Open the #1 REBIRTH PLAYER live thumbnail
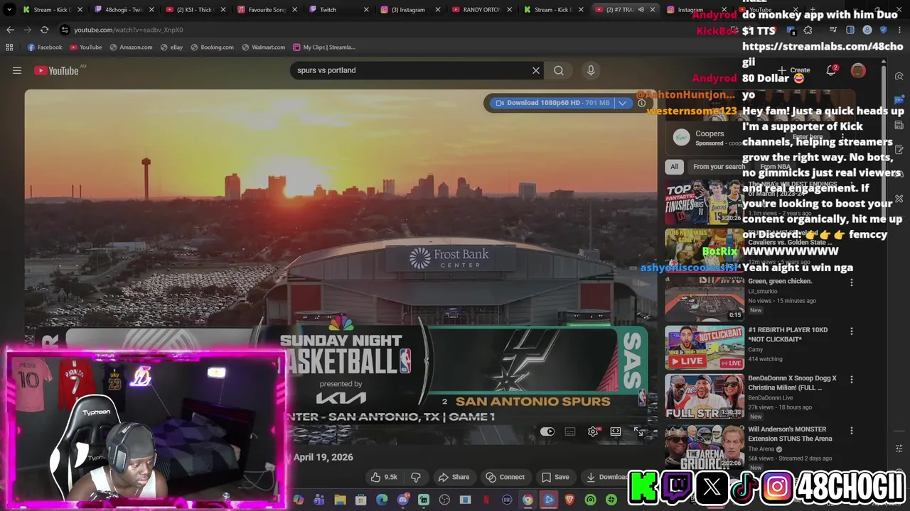Screen dimensions: 910x511 point(704,348)
